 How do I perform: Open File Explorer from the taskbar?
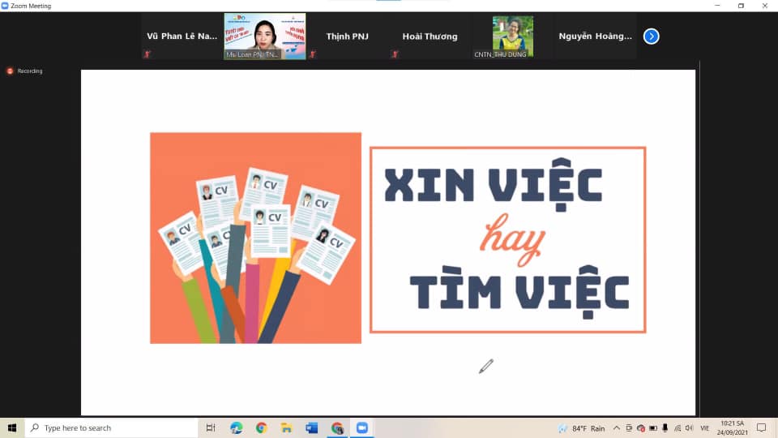pos(286,428)
